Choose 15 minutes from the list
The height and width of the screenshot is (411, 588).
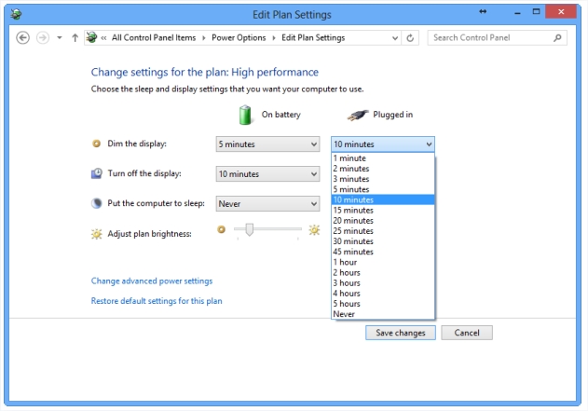click(383, 211)
